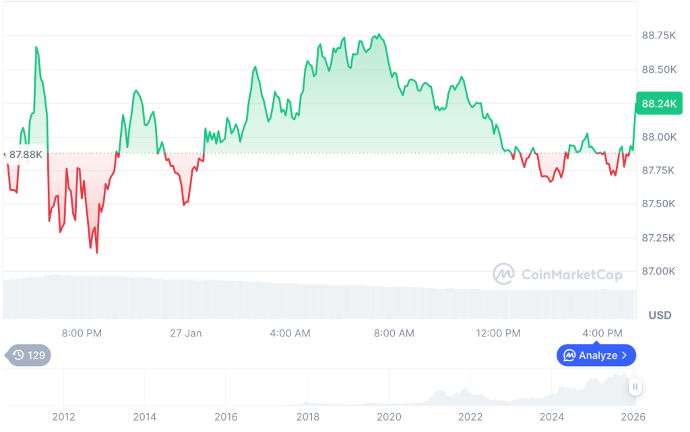Click the 8:00 AM time axis label
The image size is (690, 432).
(x=394, y=332)
